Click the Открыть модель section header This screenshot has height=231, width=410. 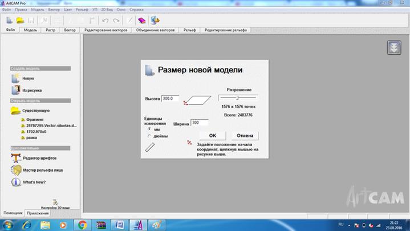[x=40, y=100]
